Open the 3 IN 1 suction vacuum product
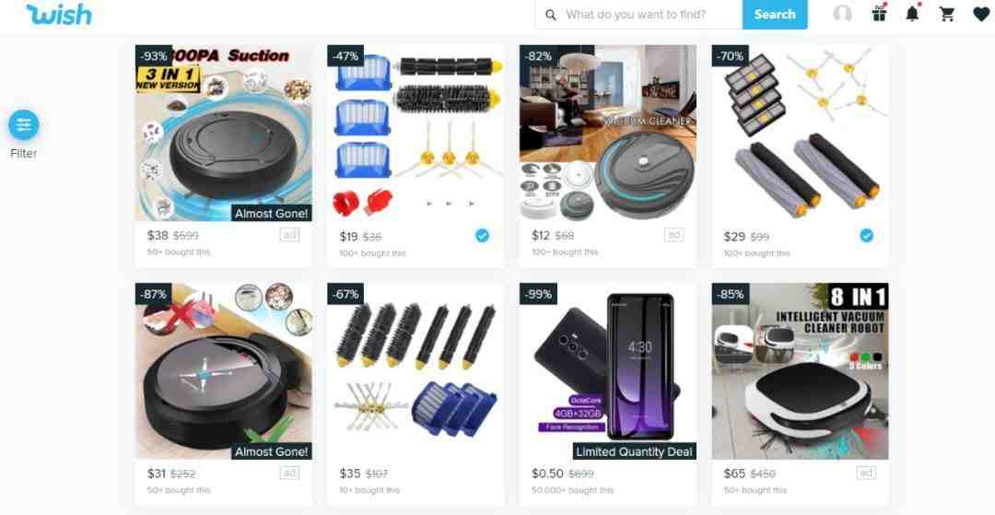This screenshot has height=515, width=995. tap(223, 133)
